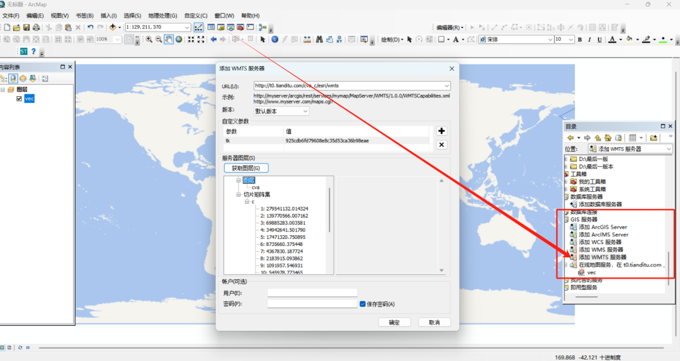This screenshot has height=361, width=680.
Task: Open the 地理处理(G) menu
Action: 162,16
